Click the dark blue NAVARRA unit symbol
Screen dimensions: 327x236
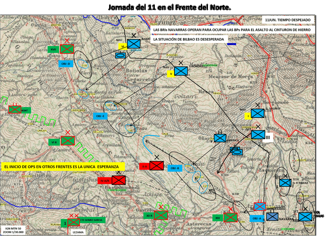pyautogui.click(x=272, y=216)
